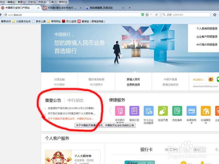Open the 个人大额存单 promo thumbnail
The image size is (219, 164).
pos(59,157)
